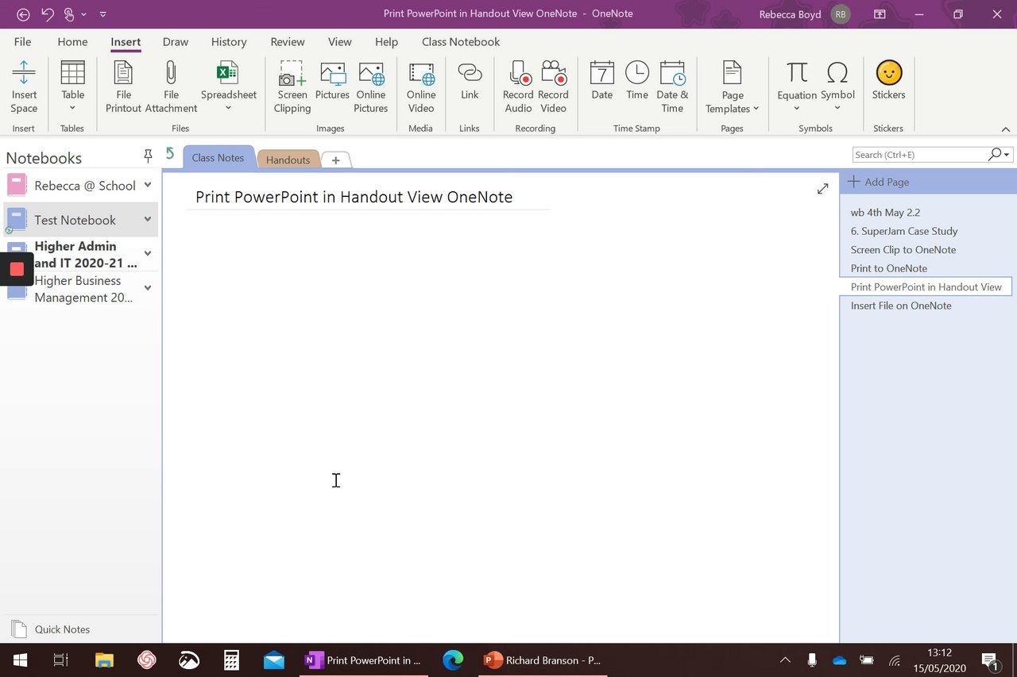Click Add Page in the page list
This screenshot has width=1017, height=677.
coord(878,182)
